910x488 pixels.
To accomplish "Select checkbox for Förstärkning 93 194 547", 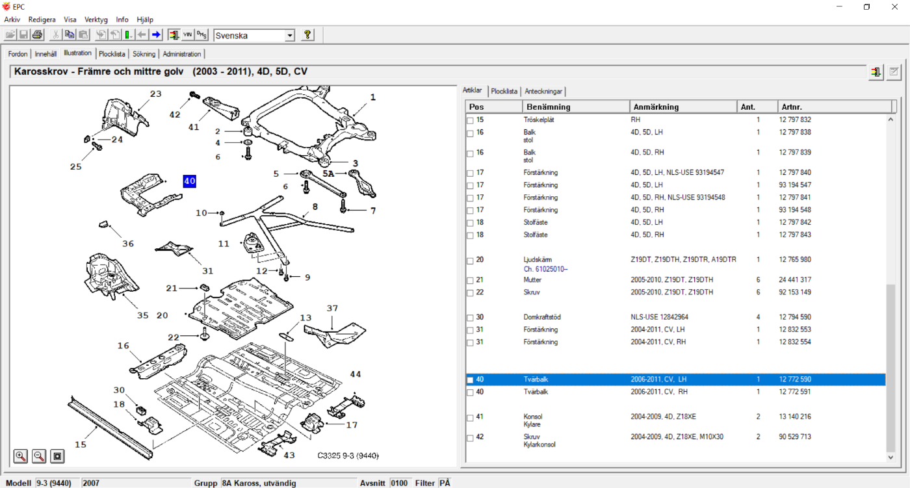I will click(470, 185).
